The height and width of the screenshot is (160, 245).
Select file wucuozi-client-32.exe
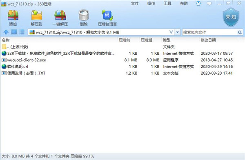27,60
